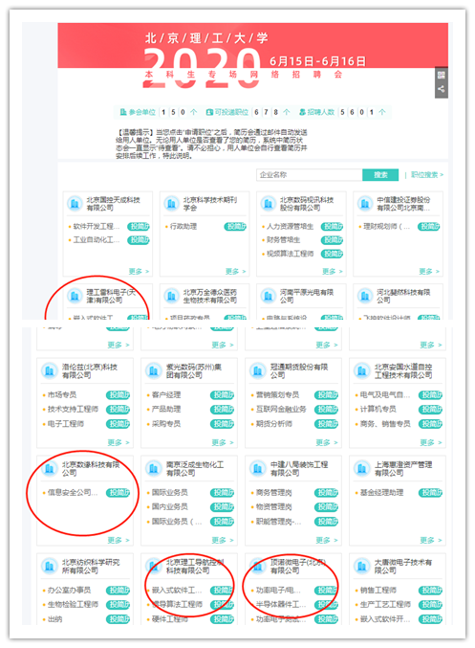Viewport: 475px width, 648px height.
Task: Click logo icon of 北京科学技术期刊学会
Action: coord(171,203)
